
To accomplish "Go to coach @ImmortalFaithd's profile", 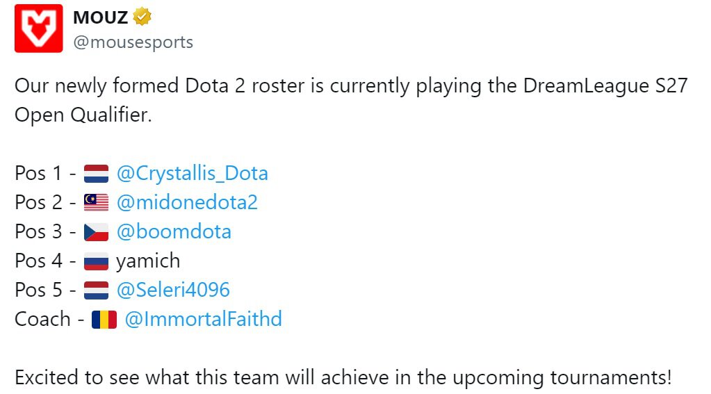I will 203,319.
